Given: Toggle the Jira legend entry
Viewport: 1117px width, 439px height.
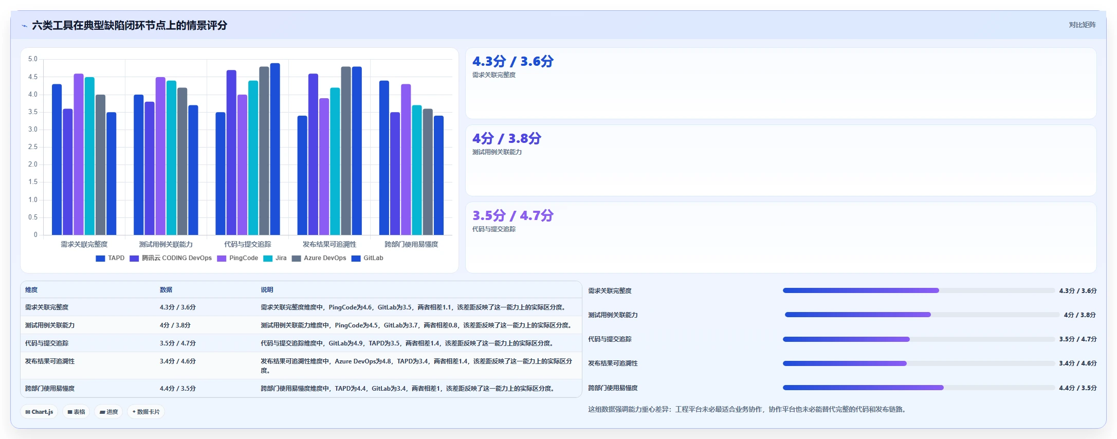Looking at the screenshot, I should coord(275,258).
